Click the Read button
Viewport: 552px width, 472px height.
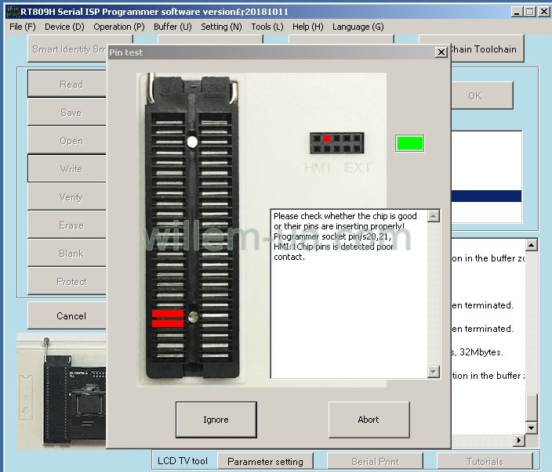pyautogui.click(x=67, y=84)
